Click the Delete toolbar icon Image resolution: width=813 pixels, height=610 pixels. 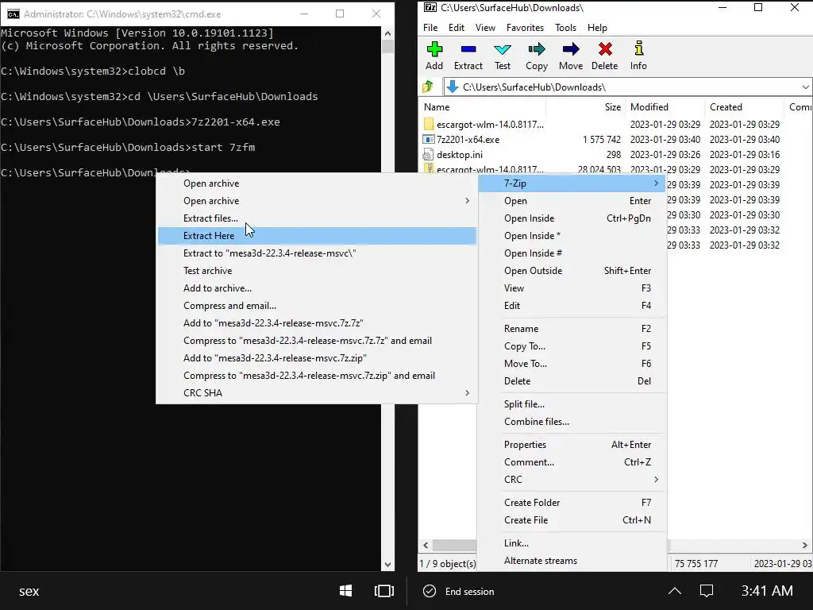click(604, 50)
